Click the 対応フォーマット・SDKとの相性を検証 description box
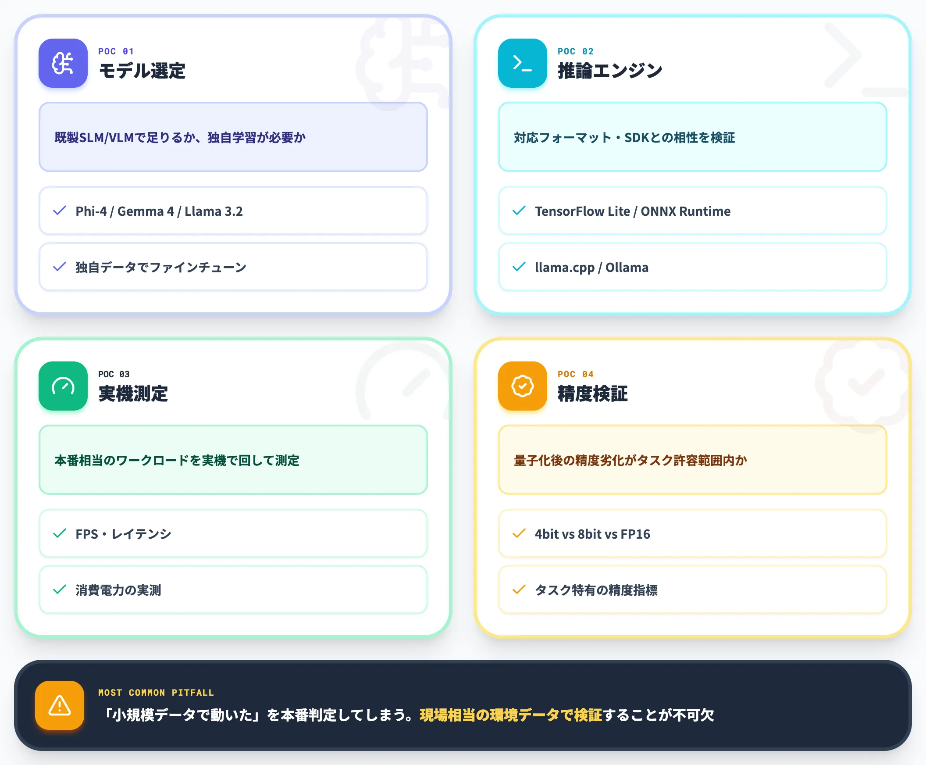Viewport: 926px width, 765px height. (692, 137)
